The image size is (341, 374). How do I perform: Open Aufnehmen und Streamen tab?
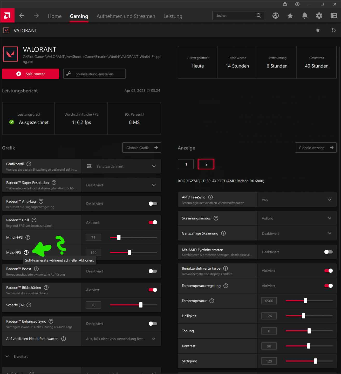click(126, 16)
